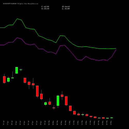
Task: Click the green upper indicator line's first peak
Action: coord(17,19)
